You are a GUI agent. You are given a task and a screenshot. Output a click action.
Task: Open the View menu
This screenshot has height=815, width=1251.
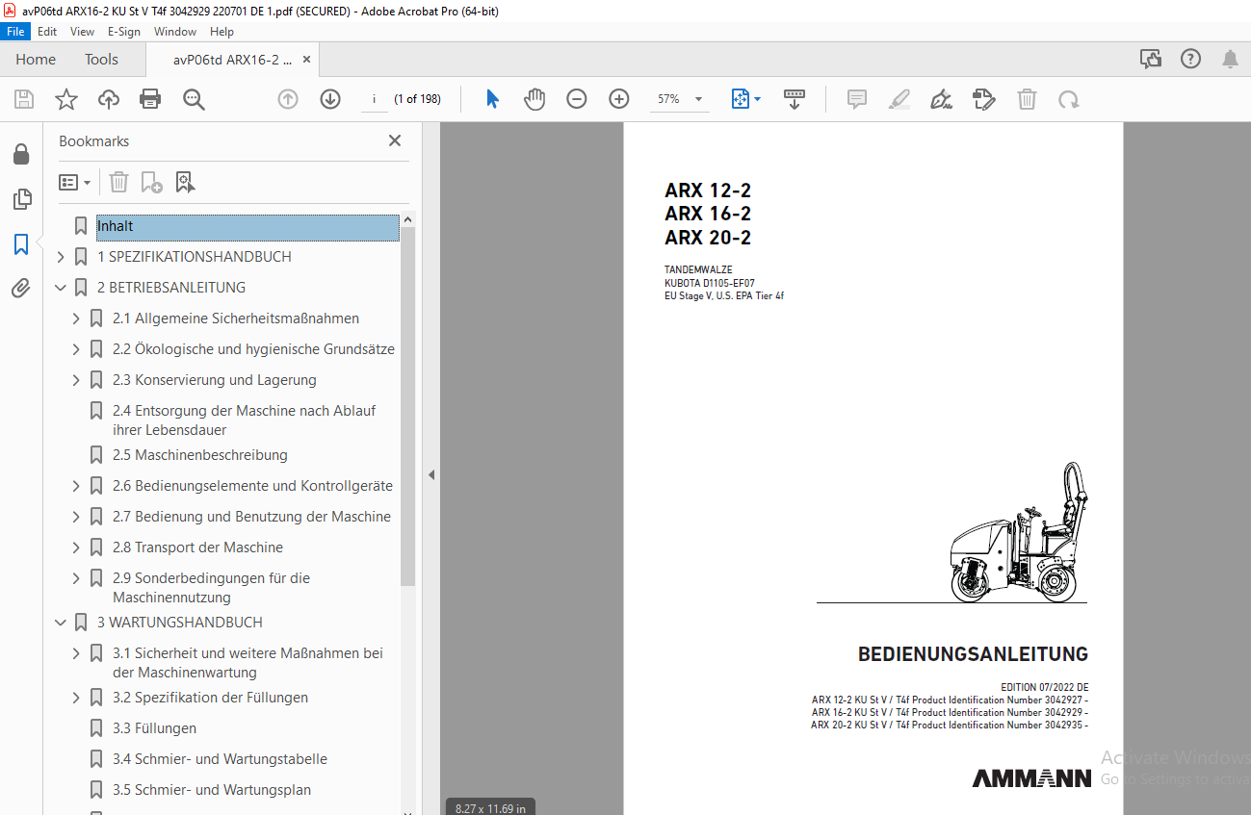[x=83, y=32]
